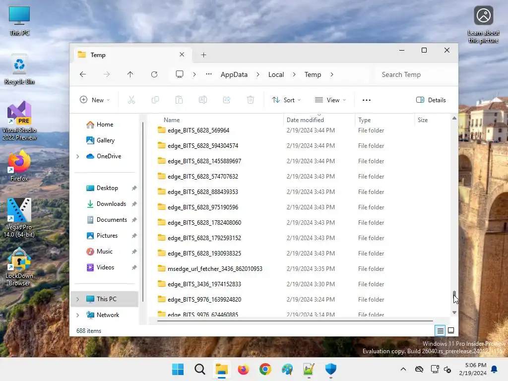Screen dimensions: 508x381
Task: Open taskbar Search
Action: point(200,369)
